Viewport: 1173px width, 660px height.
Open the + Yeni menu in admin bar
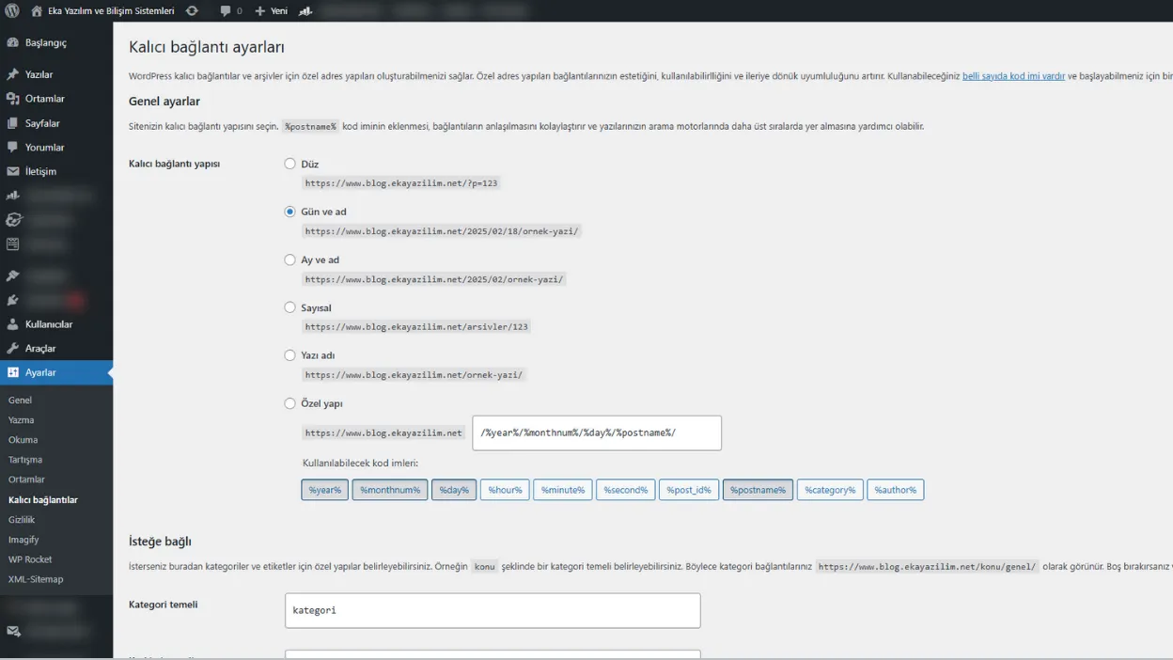(x=272, y=11)
